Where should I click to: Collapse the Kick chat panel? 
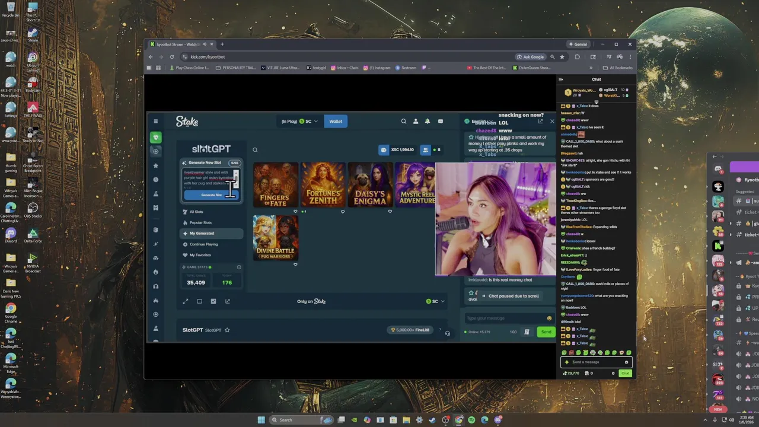point(561,79)
